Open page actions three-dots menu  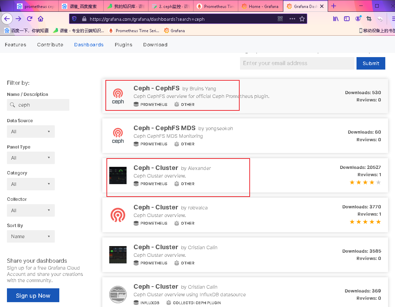coord(292,19)
